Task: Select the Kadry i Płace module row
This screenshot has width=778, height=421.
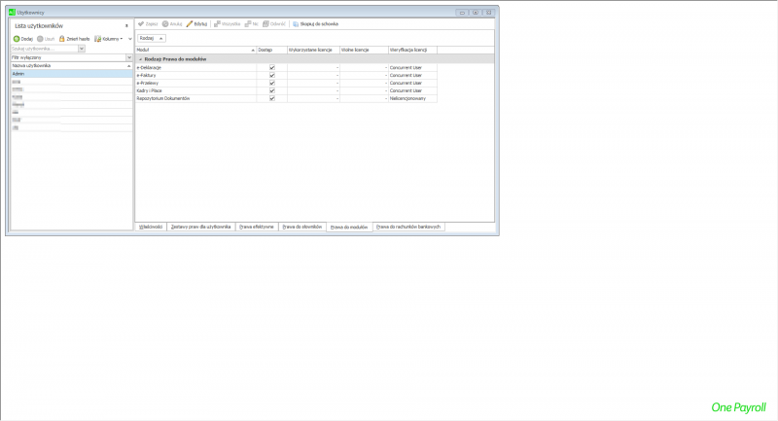Action: 286,90
